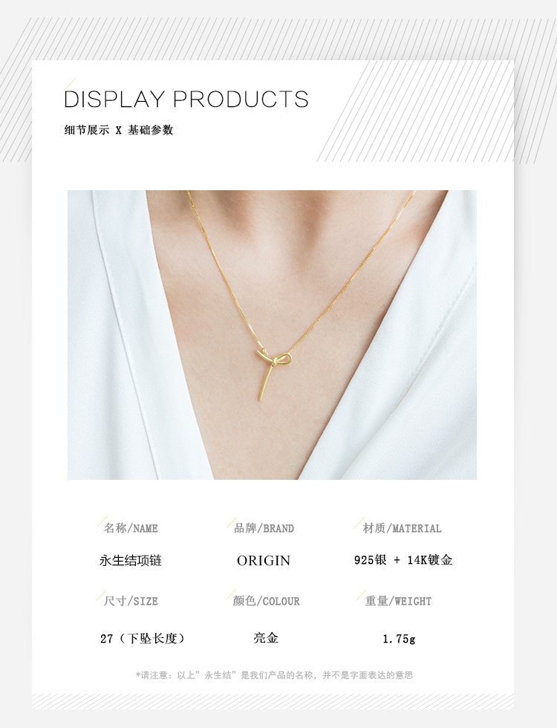The width and height of the screenshot is (557, 728).
Task: Select the 尺寸/SIZE label
Action: [131, 601]
